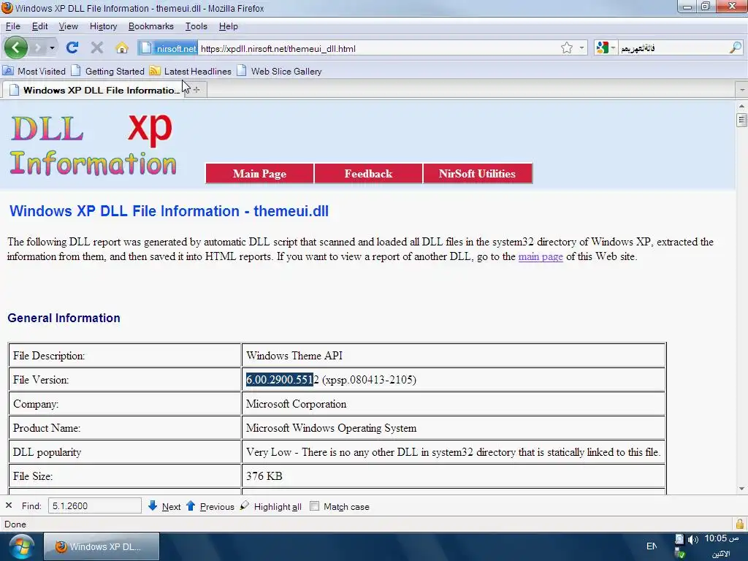
Task: Open the Edit menu
Action: pos(39,26)
